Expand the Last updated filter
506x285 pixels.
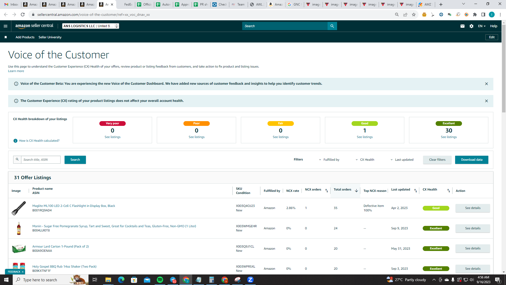402,160
